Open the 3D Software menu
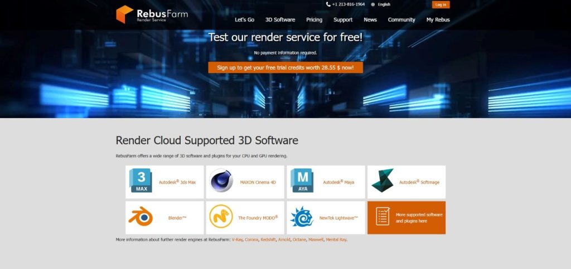The width and height of the screenshot is (571, 269). coord(280,20)
